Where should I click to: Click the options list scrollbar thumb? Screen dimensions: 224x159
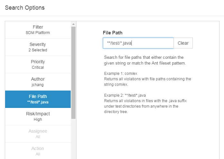coord(73,73)
